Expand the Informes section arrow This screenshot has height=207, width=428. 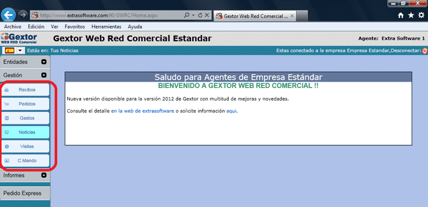(x=44, y=176)
